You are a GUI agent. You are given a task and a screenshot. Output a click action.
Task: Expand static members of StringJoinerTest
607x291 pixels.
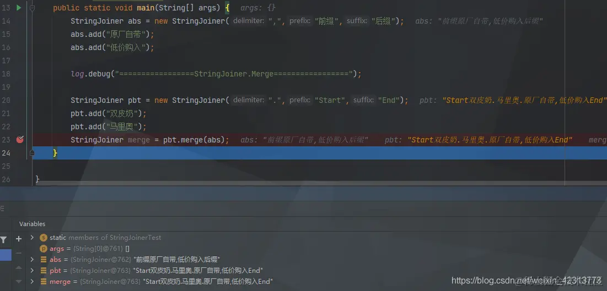pyautogui.click(x=32, y=237)
